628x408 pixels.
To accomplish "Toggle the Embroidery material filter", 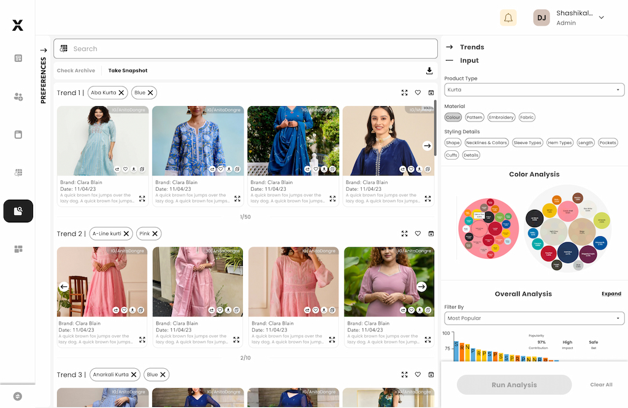I will [x=501, y=117].
